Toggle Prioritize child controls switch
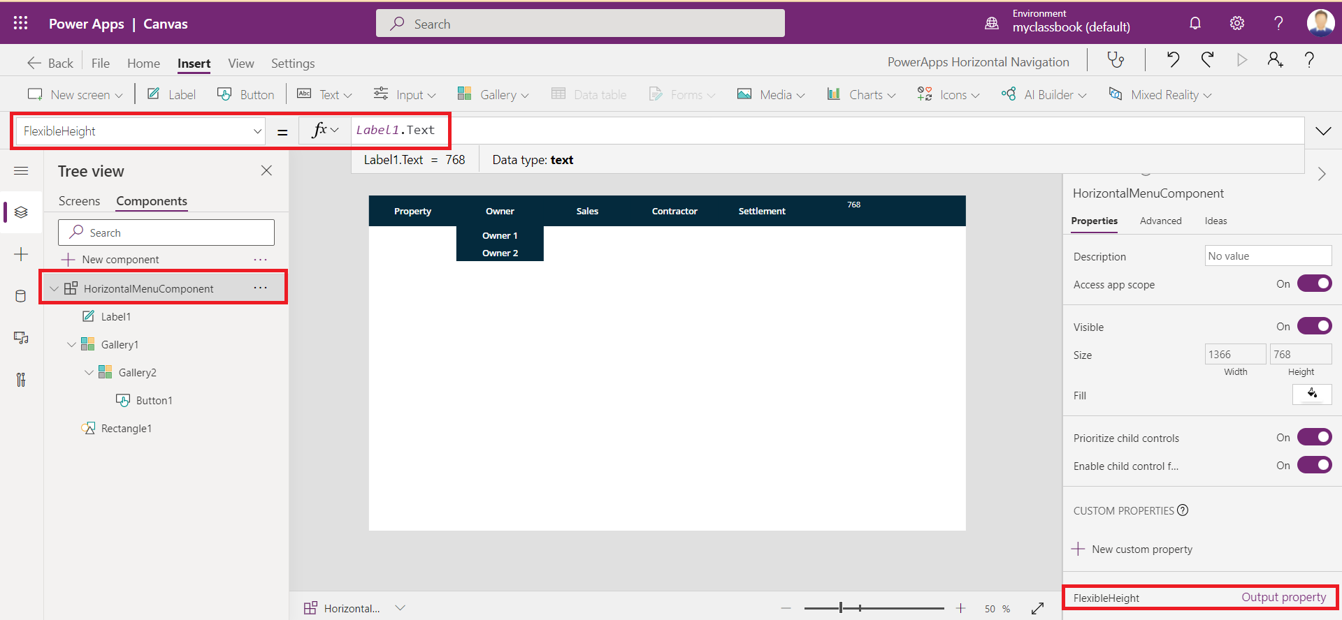 click(x=1314, y=437)
